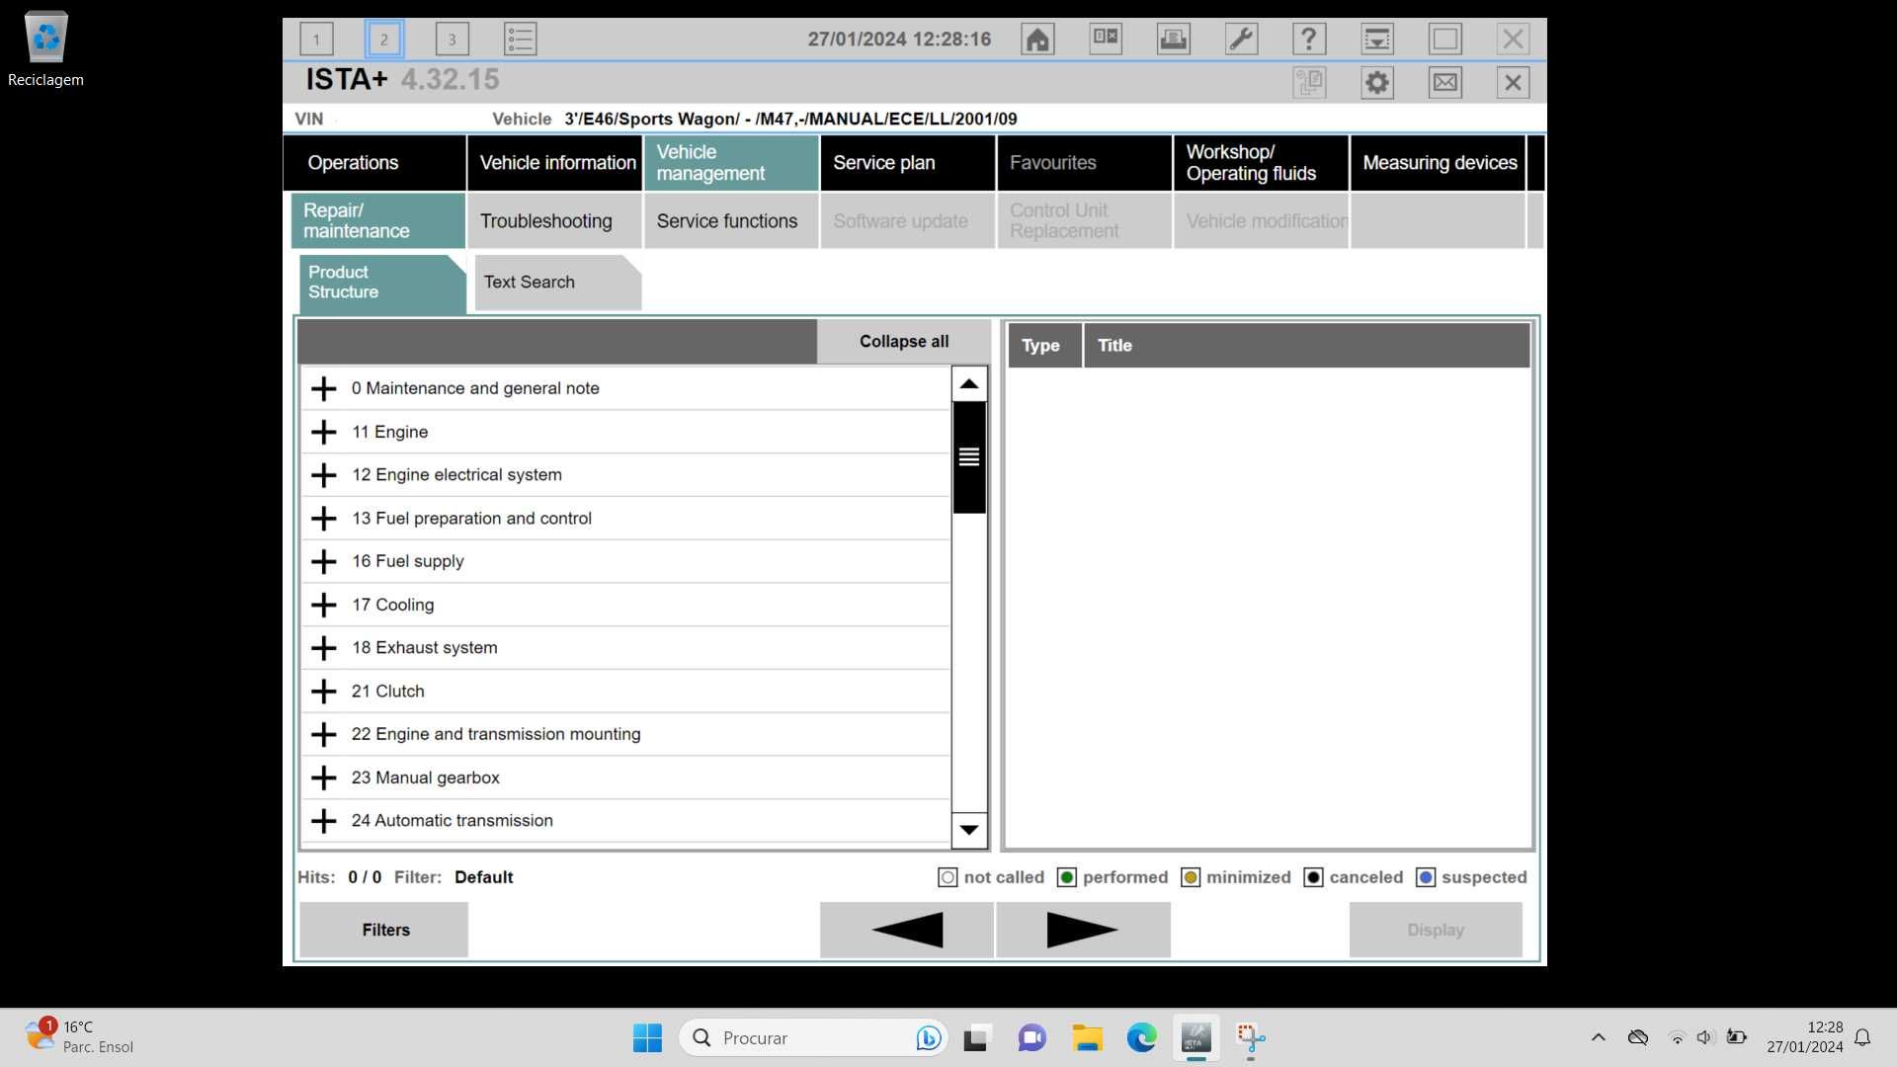Expand '0 Maintenance and general note'

click(323, 388)
